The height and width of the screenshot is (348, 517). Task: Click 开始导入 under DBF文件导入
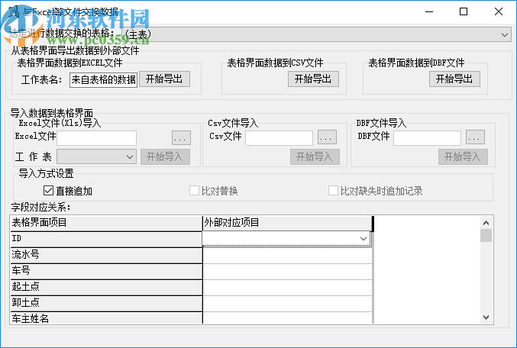[463, 156]
